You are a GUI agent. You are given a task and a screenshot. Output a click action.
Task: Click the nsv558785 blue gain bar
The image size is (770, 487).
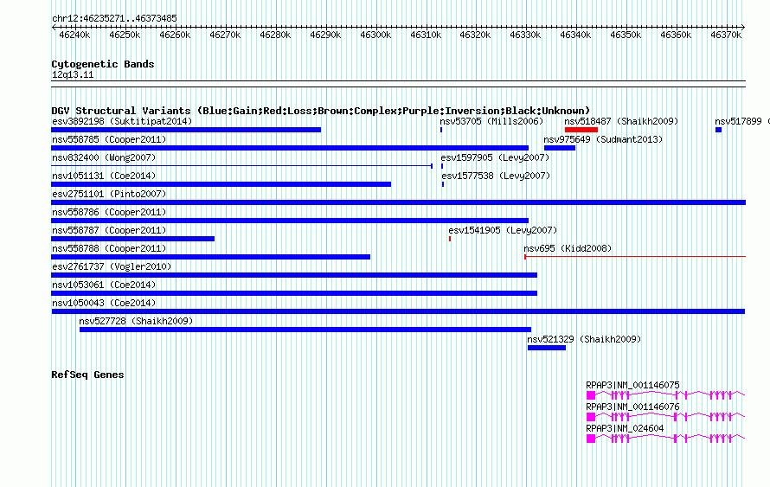pos(290,148)
